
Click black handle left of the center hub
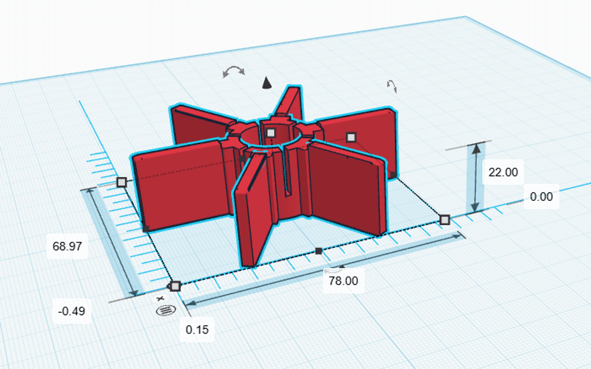(242, 158)
